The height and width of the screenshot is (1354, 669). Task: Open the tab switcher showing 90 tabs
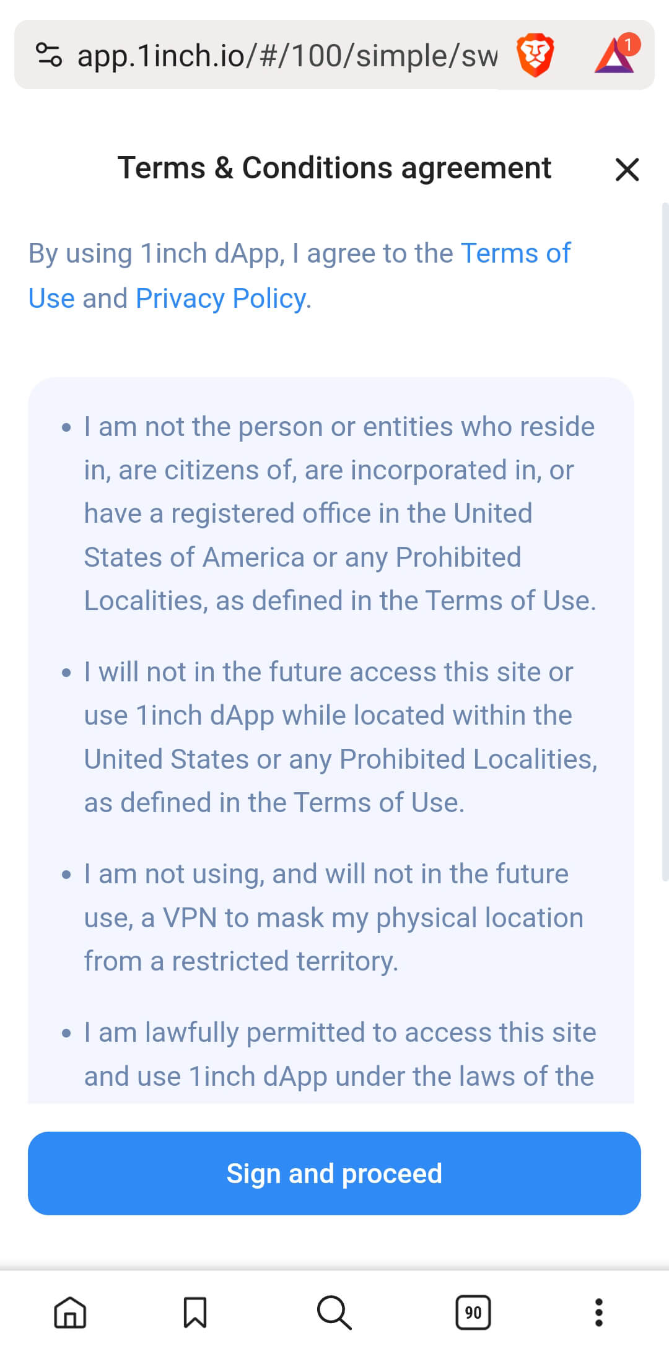click(x=473, y=1312)
